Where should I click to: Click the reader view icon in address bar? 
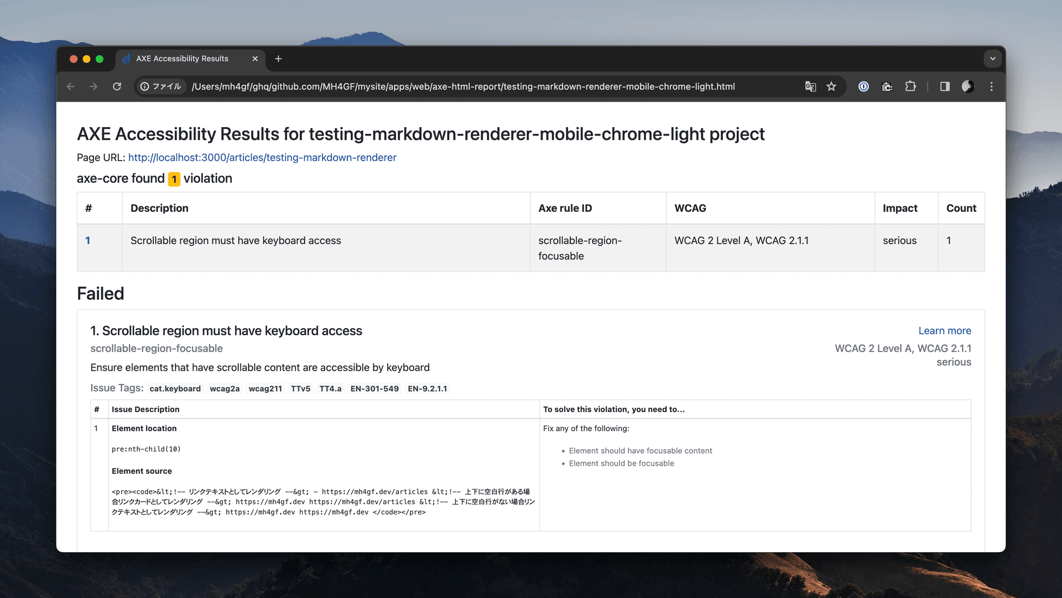coord(945,86)
